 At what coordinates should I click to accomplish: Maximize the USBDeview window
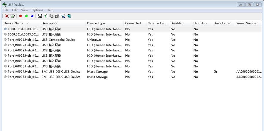pos(249,5)
